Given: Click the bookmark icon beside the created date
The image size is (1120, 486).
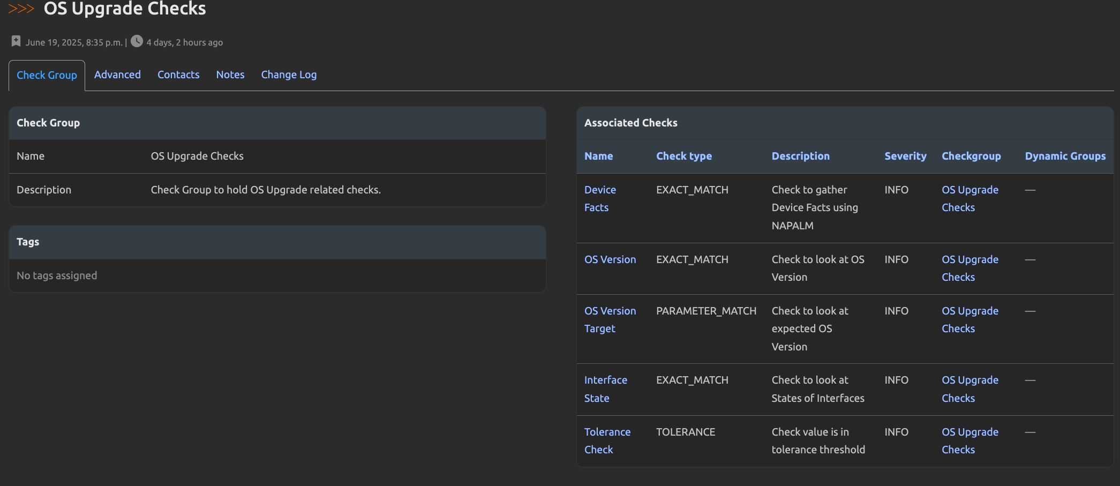Looking at the screenshot, I should point(16,41).
